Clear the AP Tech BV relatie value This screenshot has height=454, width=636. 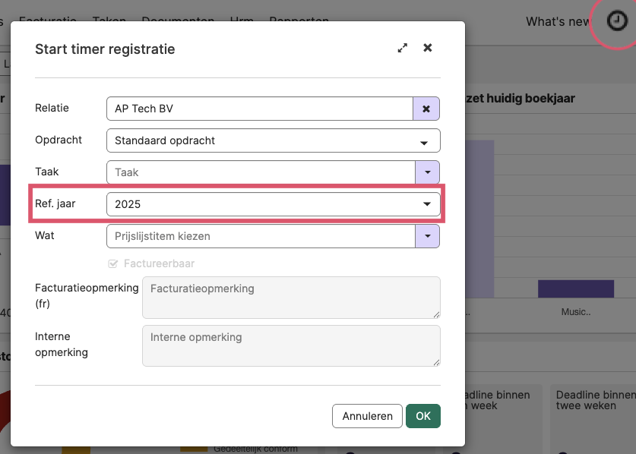coord(426,109)
